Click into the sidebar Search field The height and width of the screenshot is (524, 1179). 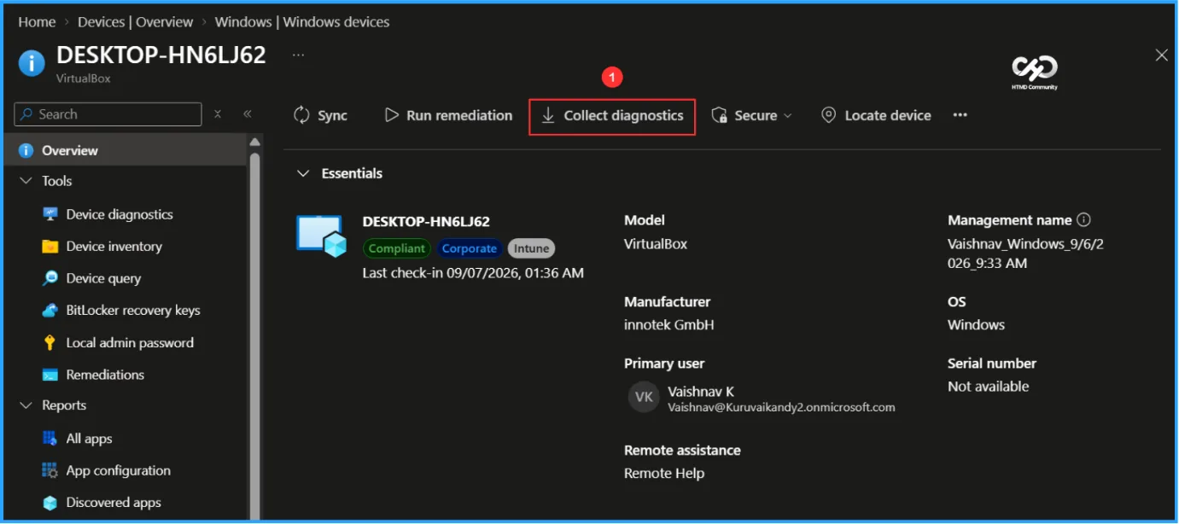coord(108,114)
